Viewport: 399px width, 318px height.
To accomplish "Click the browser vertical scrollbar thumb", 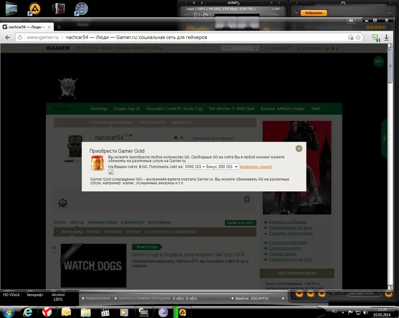I will [390, 66].
